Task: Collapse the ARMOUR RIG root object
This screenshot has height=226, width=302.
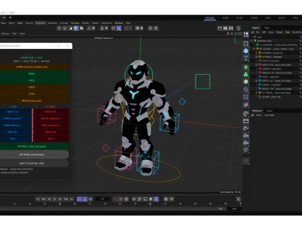Action: click(x=252, y=41)
